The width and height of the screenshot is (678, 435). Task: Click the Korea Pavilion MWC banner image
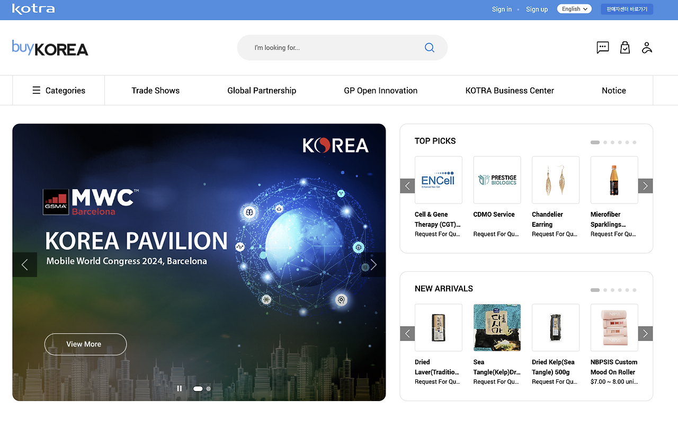click(199, 262)
